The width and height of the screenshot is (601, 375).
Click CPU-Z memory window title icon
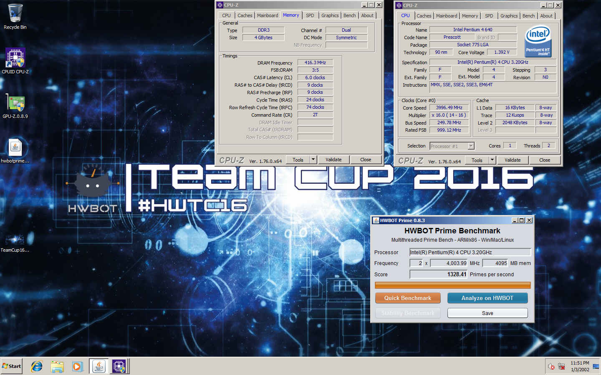[220, 5]
